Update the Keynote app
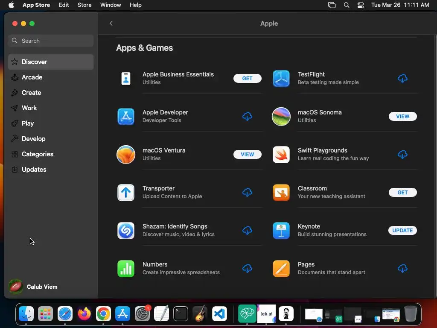This screenshot has width=437, height=328. pos(402,230)
